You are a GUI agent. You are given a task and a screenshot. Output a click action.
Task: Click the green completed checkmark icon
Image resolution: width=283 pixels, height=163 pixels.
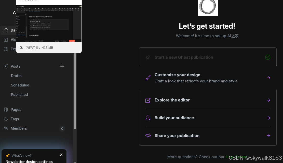(268, 57)
